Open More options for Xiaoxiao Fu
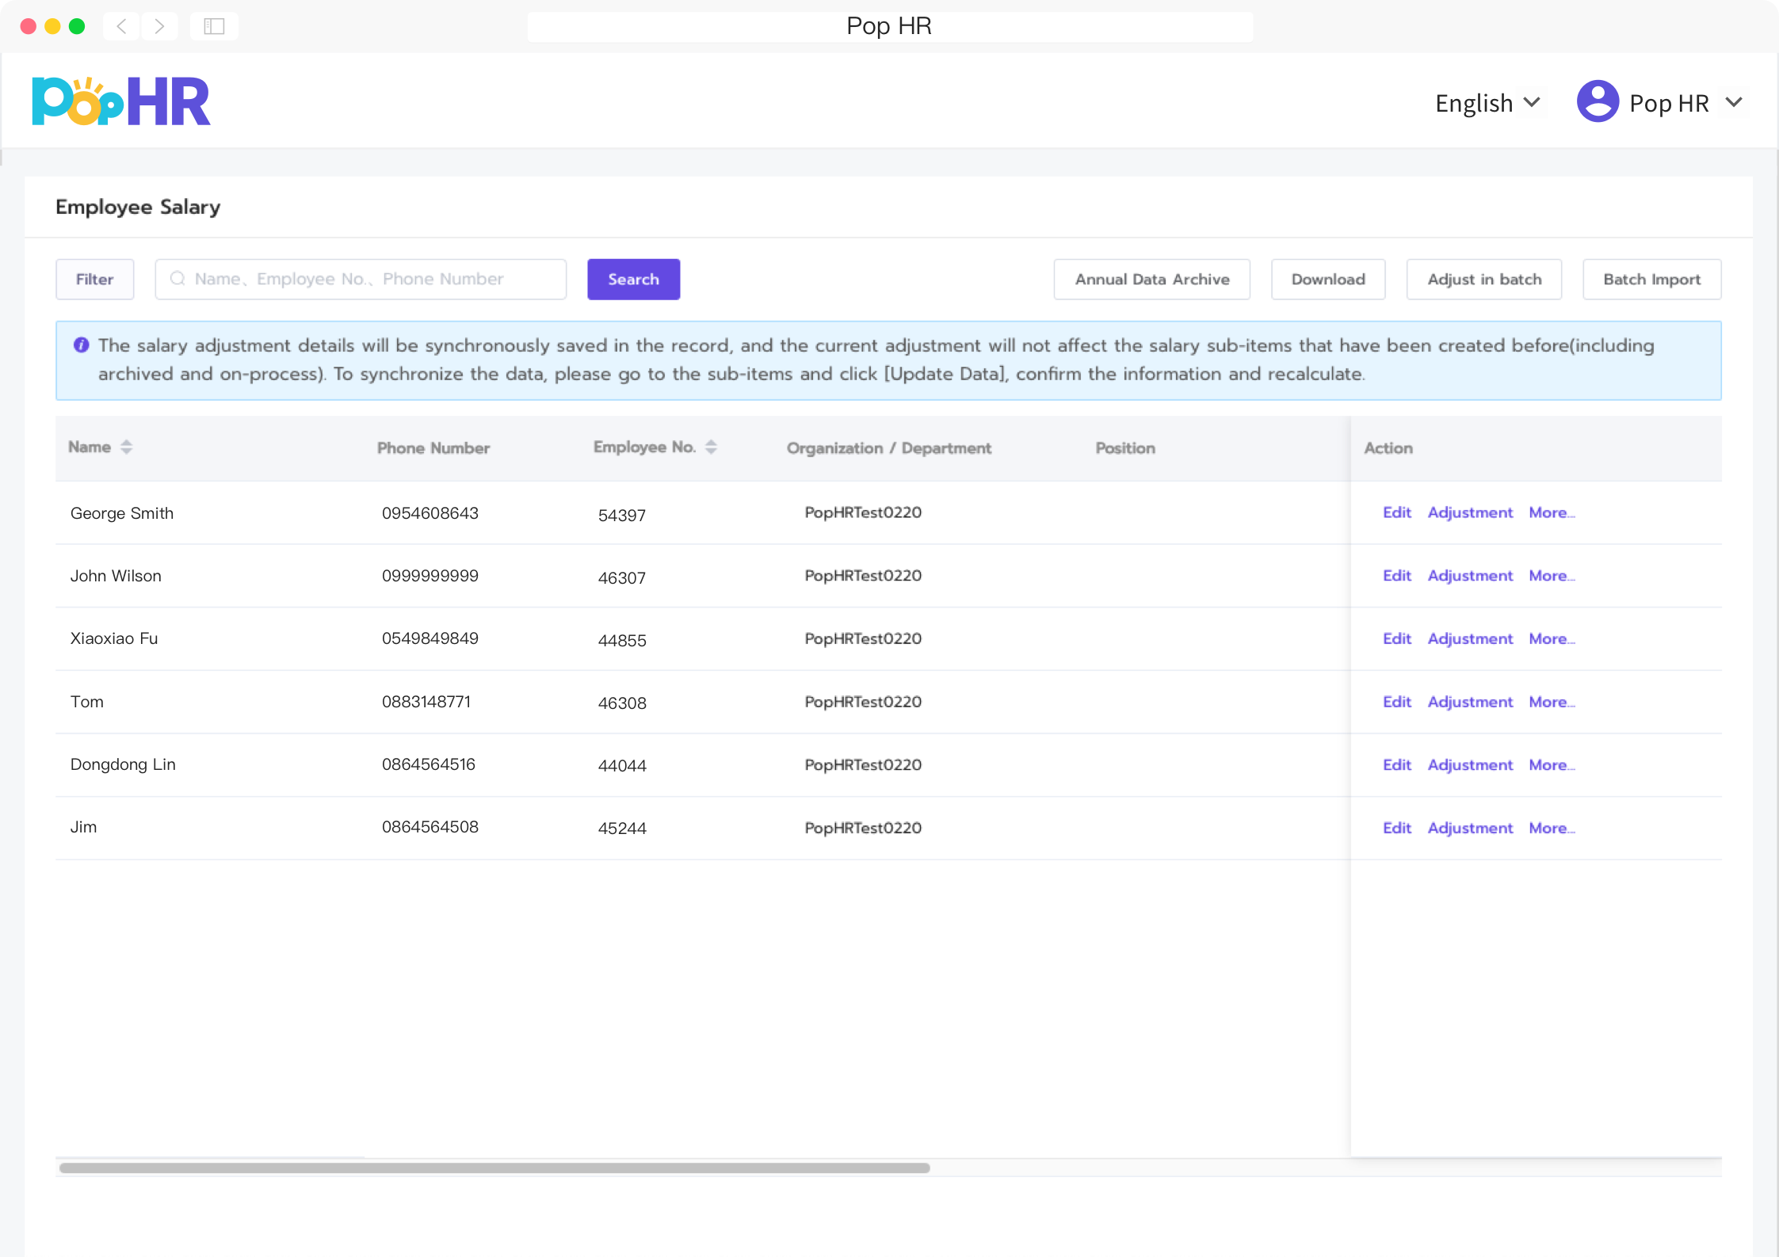 pyautogui.click(x=1552, y=638)
